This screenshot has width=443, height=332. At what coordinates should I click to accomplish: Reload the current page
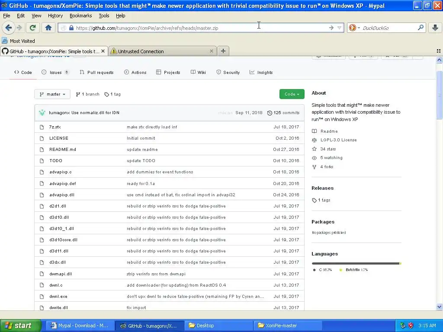coord(32,28)
